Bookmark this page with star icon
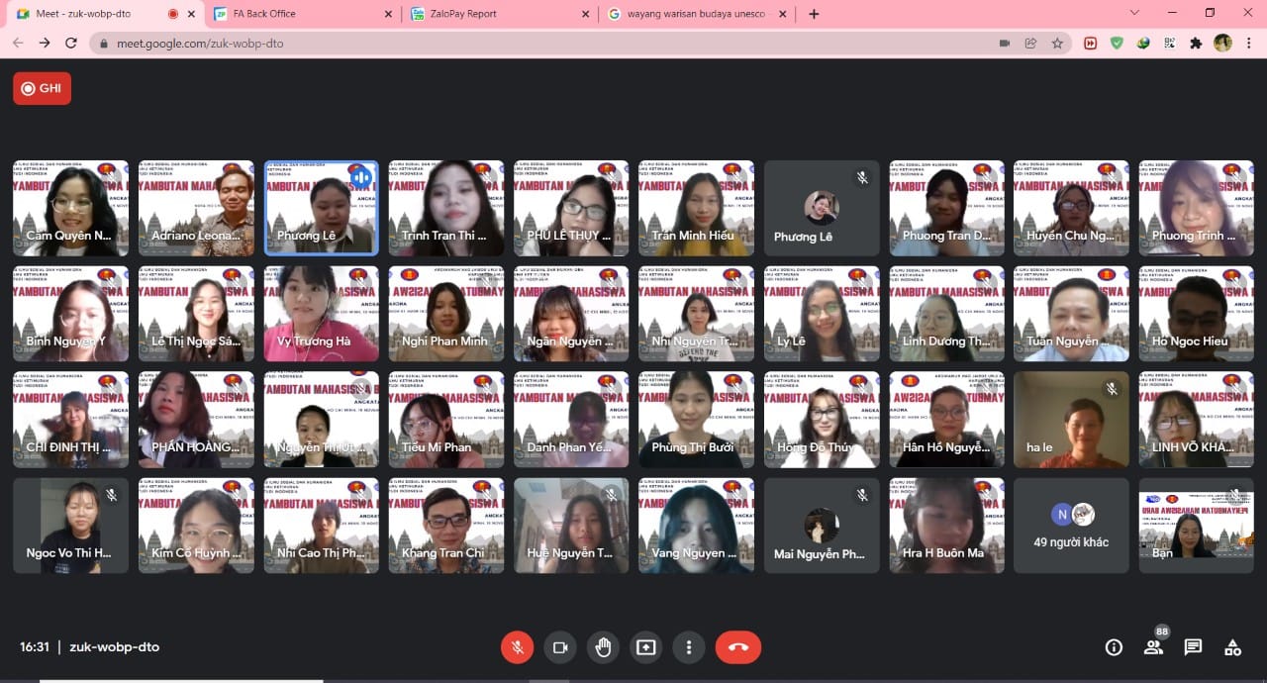 (1057, 44)
